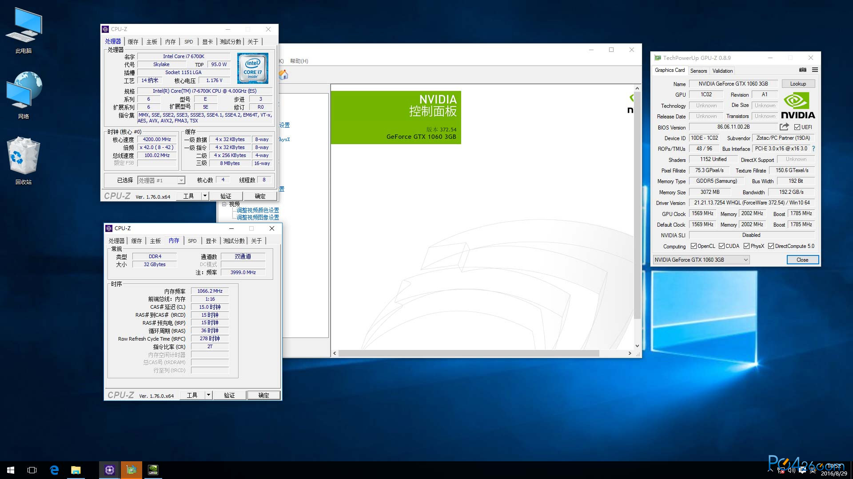Open the Windows Start menu
This screenshot has width=853, height=479.
(x=11, y=470)
